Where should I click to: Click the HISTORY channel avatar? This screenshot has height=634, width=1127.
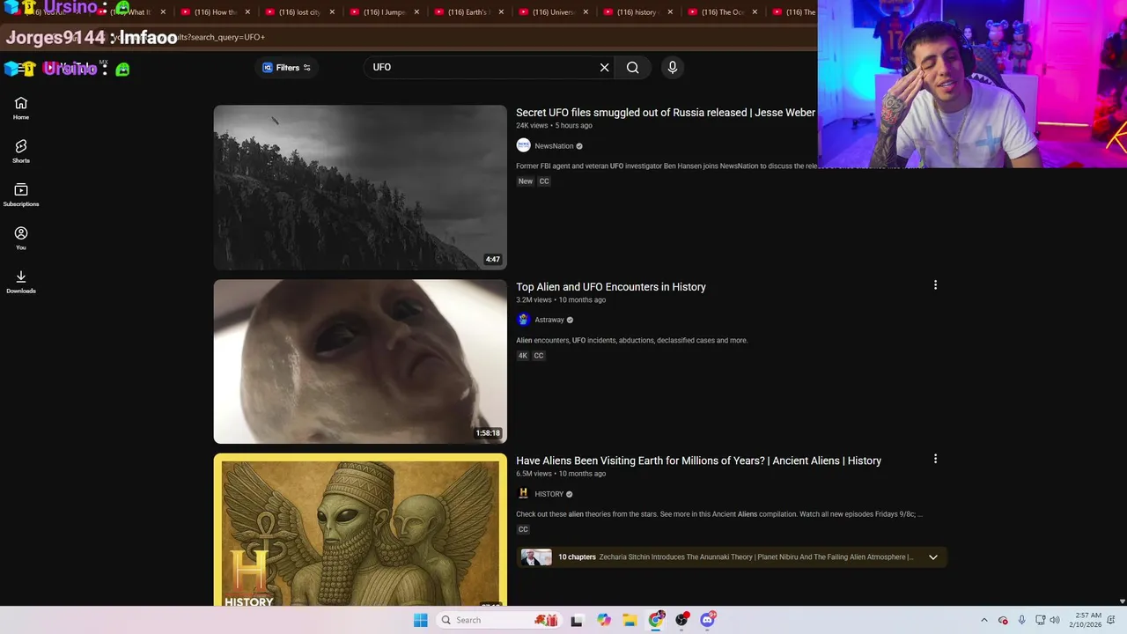[523, 494]
